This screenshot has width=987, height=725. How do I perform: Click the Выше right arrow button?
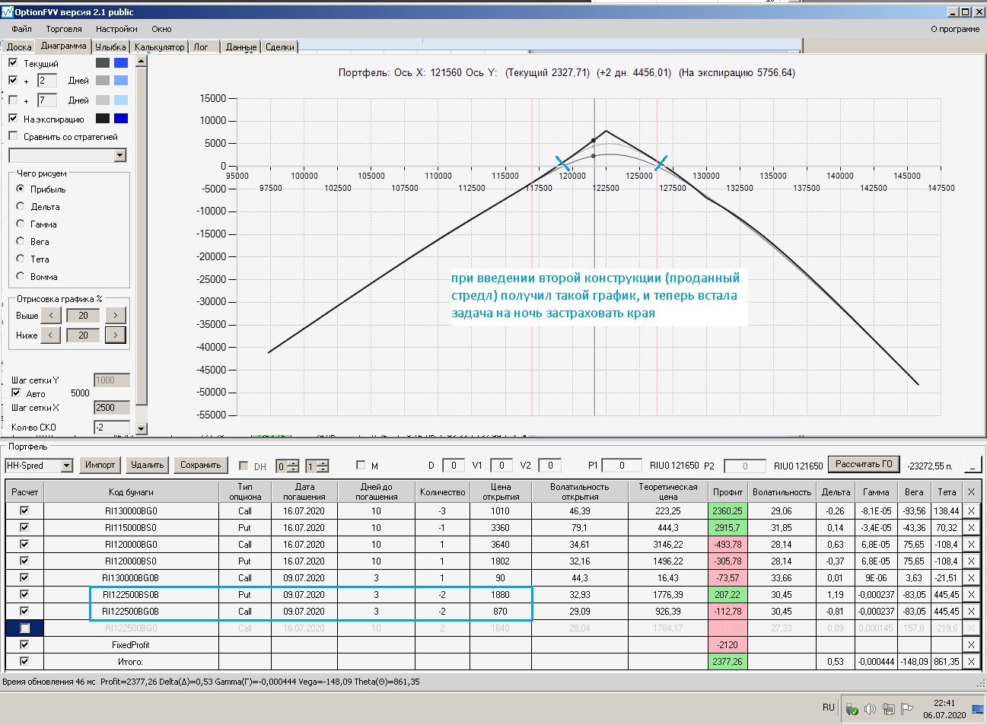115,315
